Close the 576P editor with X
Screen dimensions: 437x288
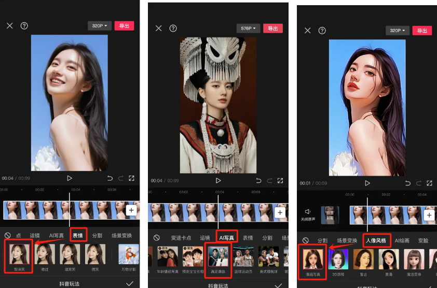click(159, 28)
